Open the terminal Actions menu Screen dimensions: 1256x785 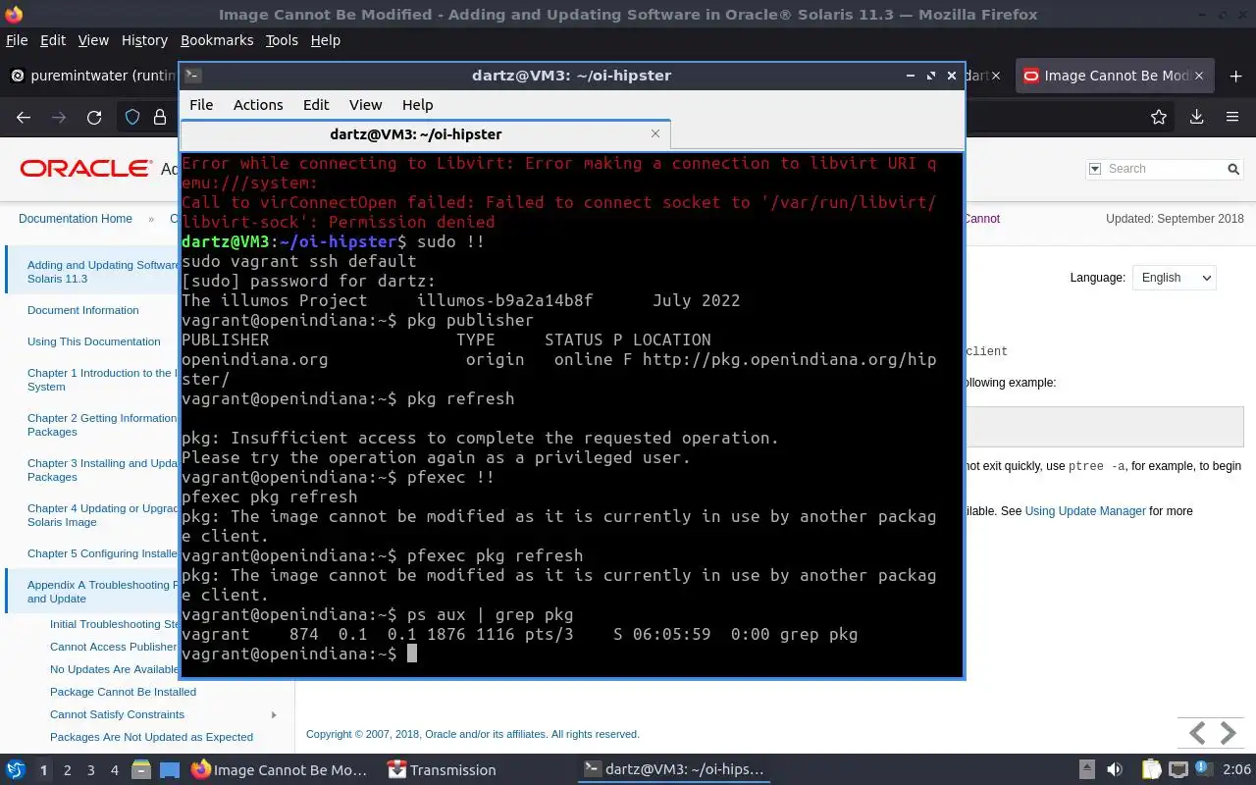point(258,105)
